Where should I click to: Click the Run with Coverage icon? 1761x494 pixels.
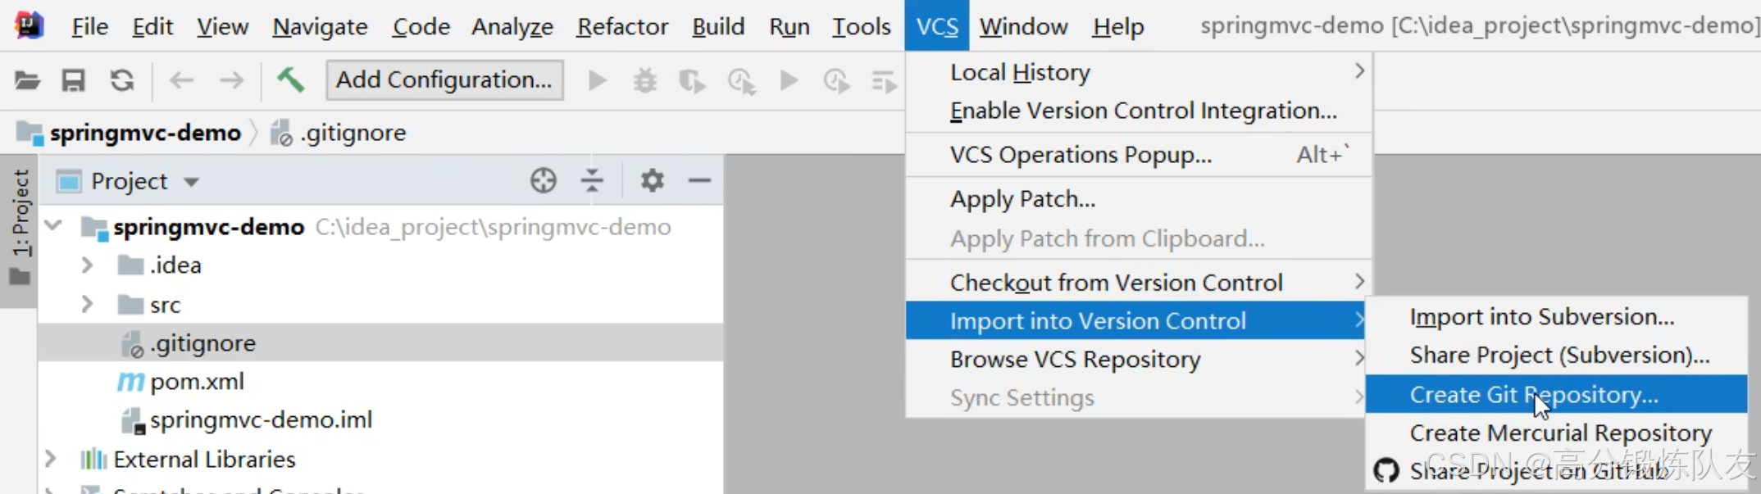pos(692,80)
